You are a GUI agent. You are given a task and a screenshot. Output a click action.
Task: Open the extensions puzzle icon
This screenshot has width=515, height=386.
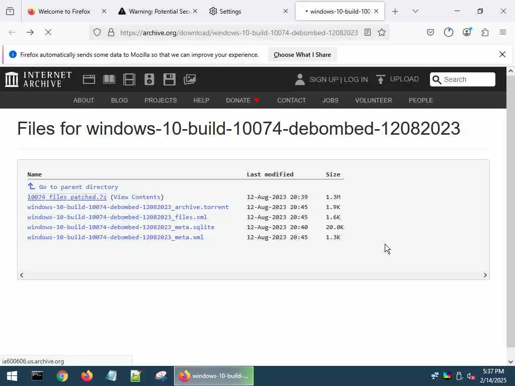point(485,32)
